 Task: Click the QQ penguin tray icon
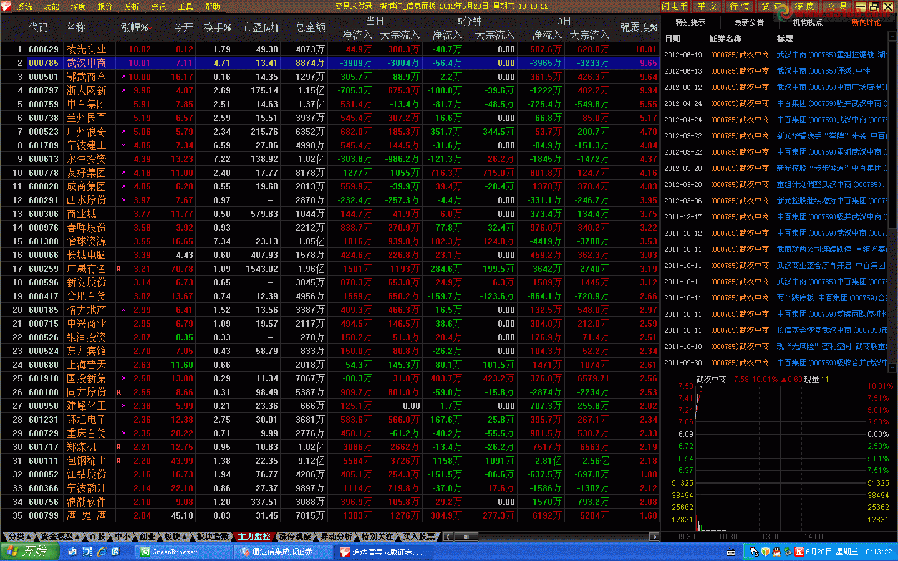776,552
